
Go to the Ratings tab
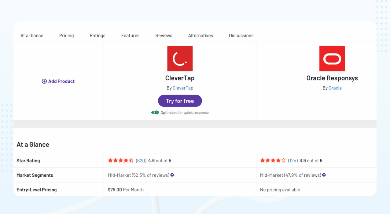tap(97, 35)
